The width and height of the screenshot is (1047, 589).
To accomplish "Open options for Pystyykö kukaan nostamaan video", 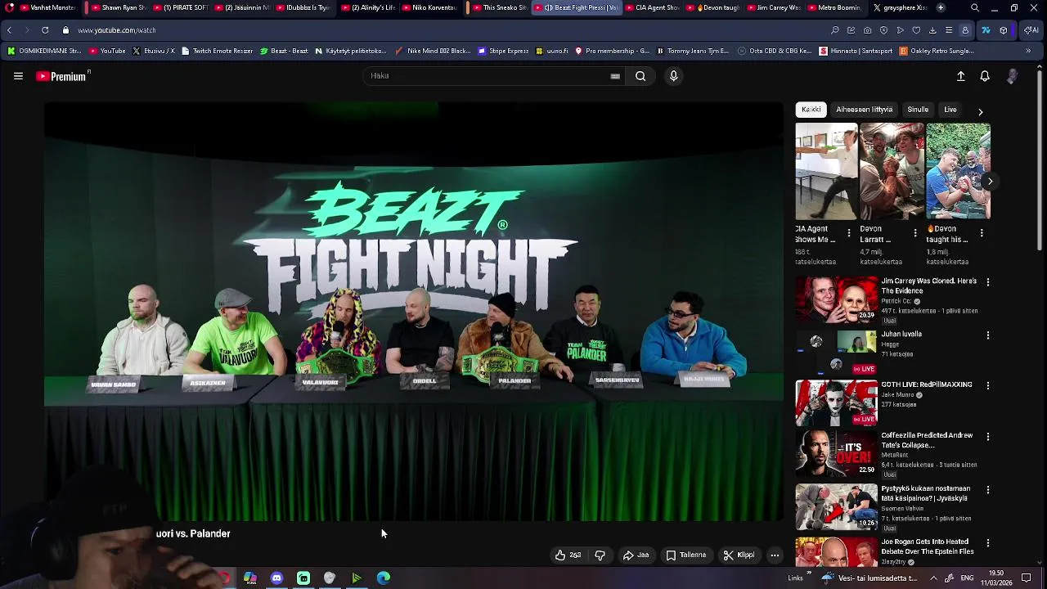I will (988, 490).
